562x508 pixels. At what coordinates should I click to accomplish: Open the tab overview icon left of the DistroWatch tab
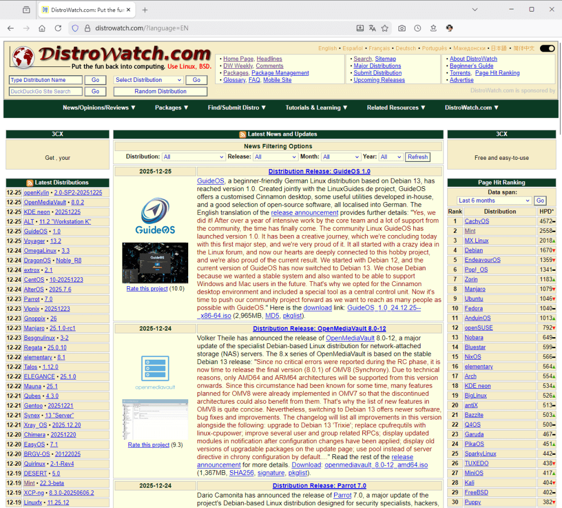coord(26,10)
